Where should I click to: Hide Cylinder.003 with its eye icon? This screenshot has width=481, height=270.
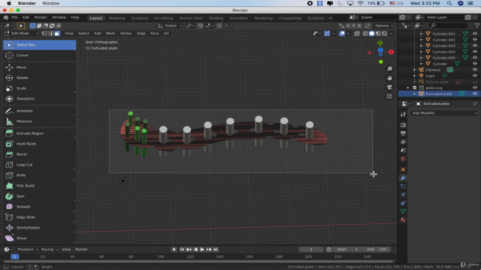click(475, 46)
